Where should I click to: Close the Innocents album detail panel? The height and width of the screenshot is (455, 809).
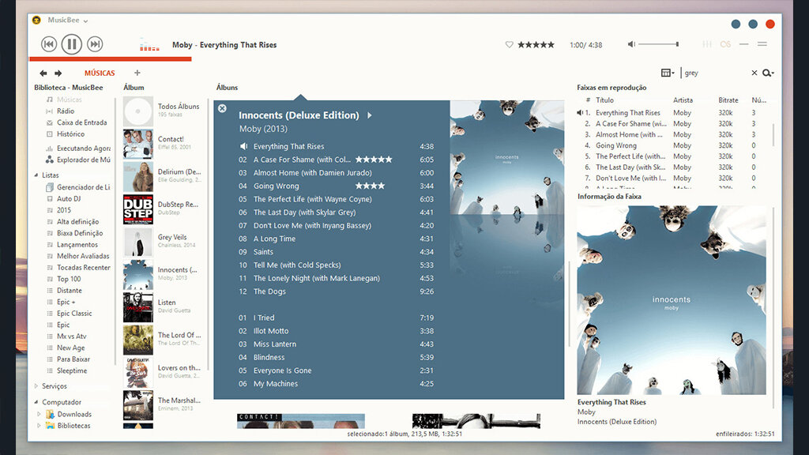(222, 108)
